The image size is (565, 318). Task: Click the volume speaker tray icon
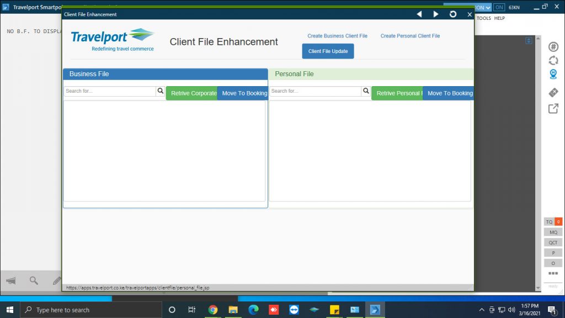[x=511, y=310]
